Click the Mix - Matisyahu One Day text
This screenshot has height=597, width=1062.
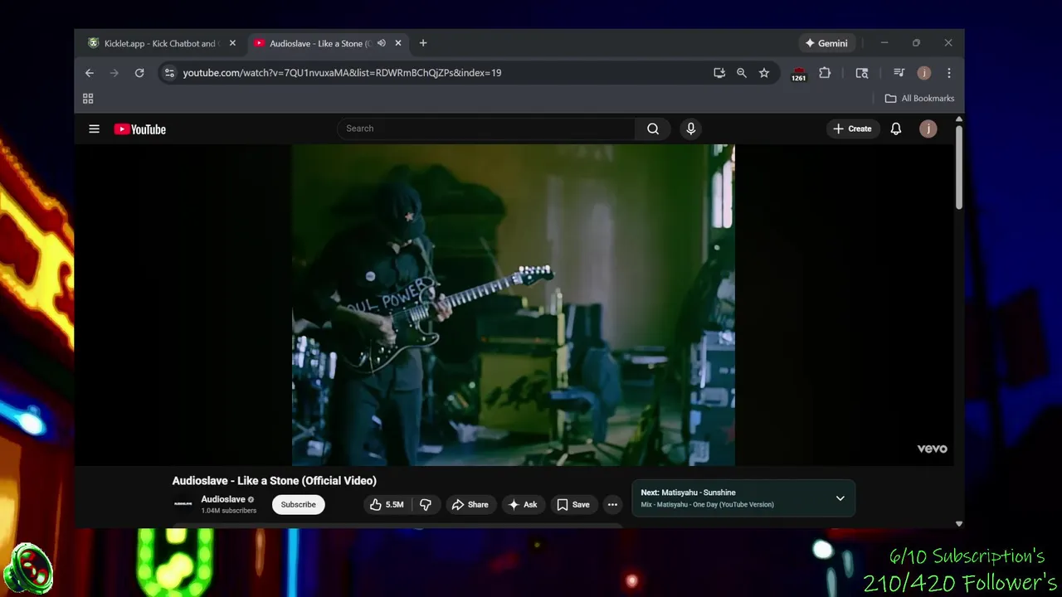click(707, 504)
